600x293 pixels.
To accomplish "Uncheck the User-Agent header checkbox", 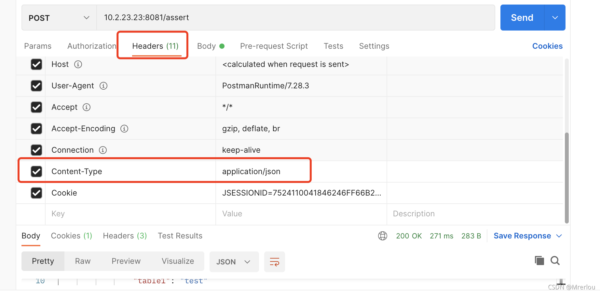I will (36, 86).
